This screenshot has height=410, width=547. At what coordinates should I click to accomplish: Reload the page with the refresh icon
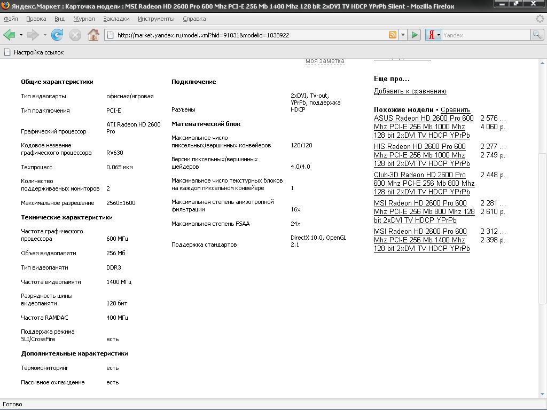click(57, 35)
